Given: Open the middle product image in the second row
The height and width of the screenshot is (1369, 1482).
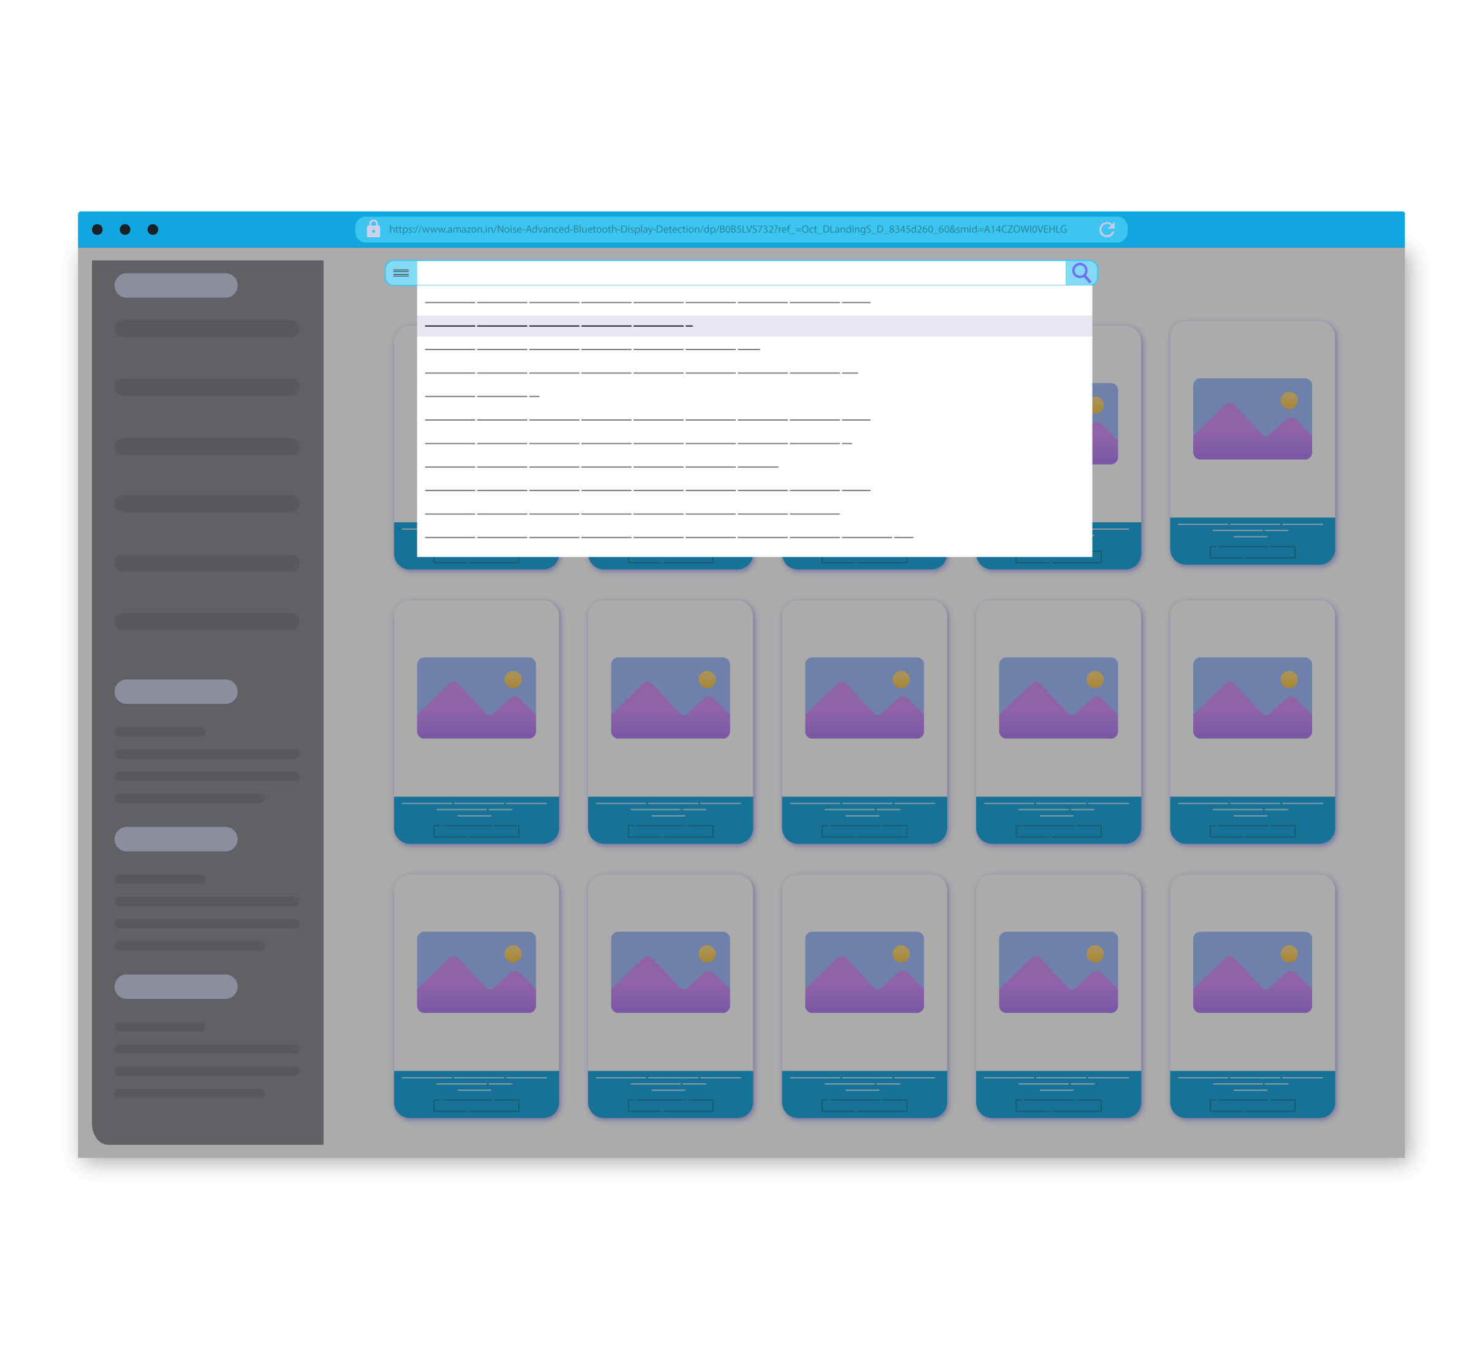Looking at the screenshot, I should click(865, 698).
